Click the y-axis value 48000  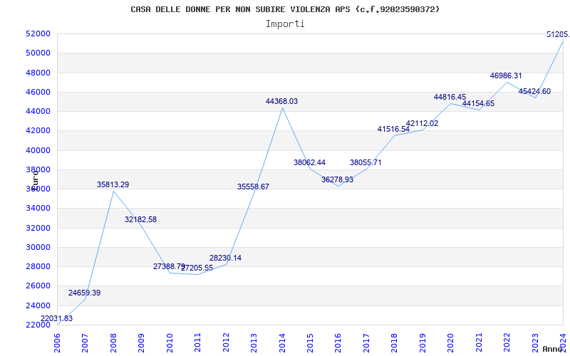[38, 73]
